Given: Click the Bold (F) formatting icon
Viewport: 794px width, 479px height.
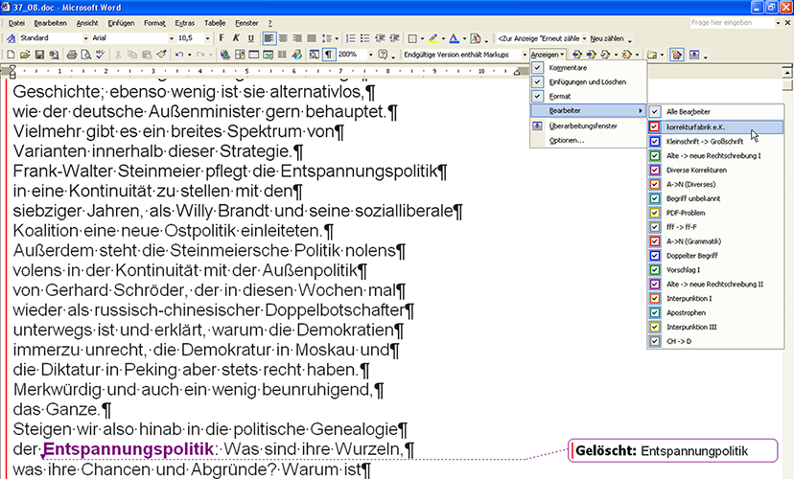Looking at the screenshot, I should [222, 38].
